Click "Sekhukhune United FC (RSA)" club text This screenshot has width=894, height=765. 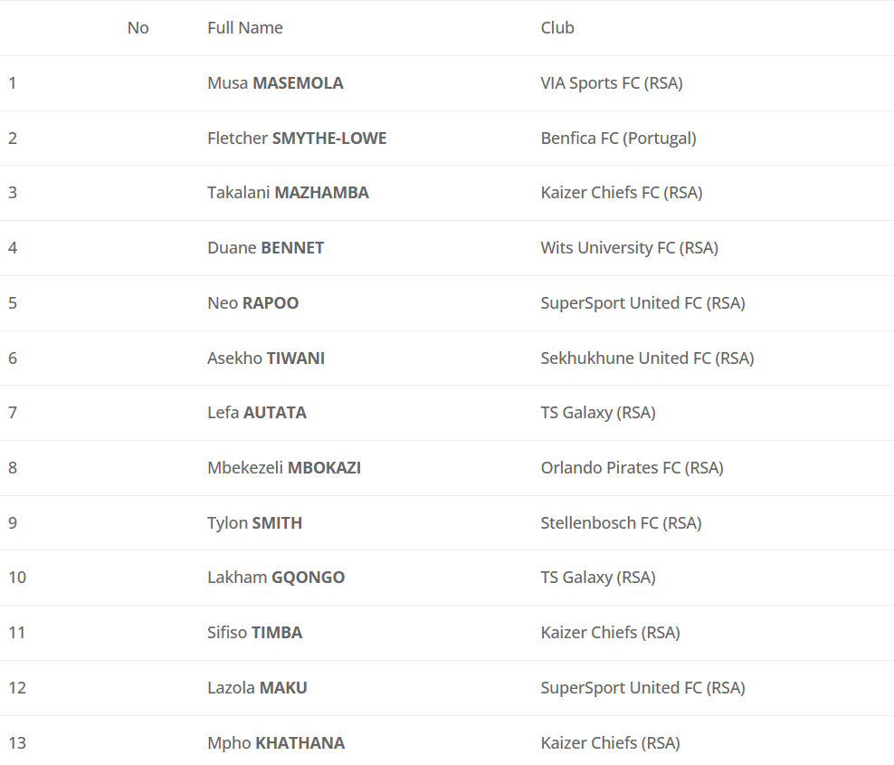647,359
